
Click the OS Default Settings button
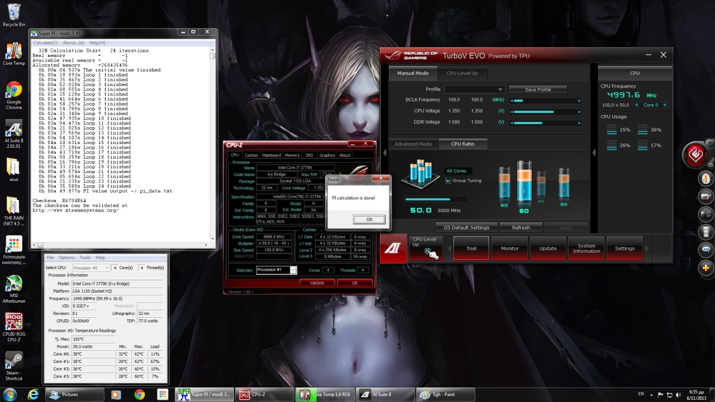(466, 227)
